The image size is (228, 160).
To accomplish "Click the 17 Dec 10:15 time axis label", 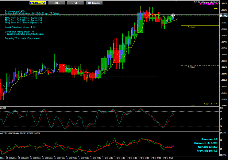I will (96, 158).
